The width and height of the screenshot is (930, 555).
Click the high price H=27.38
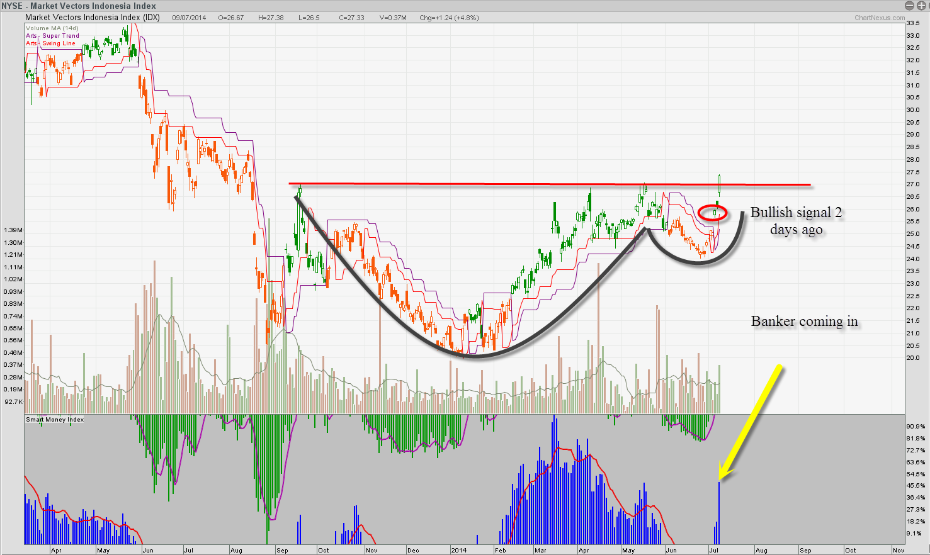tap(271, 18)
